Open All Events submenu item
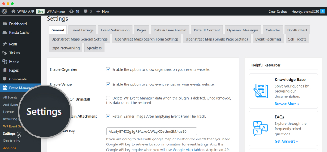 pyautogui.click(x=10, y=97)
